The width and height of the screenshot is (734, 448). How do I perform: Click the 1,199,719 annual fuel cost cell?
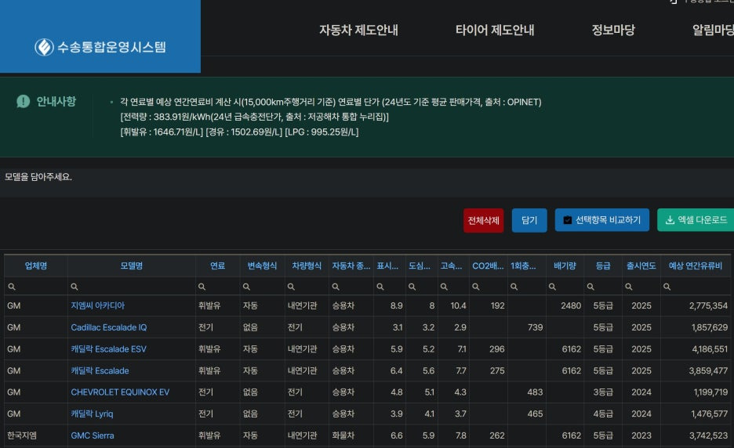[696, 392]
